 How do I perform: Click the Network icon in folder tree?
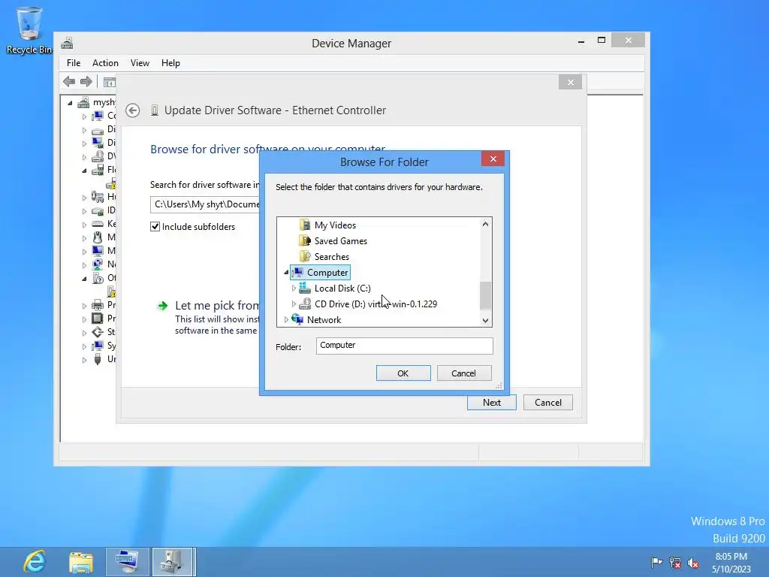tap(297, 319)
